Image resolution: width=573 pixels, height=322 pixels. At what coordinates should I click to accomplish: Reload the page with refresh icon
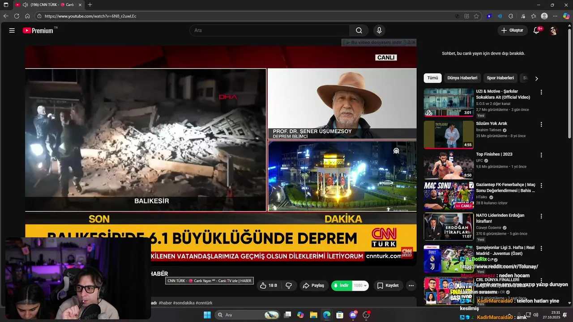(17, 16)
